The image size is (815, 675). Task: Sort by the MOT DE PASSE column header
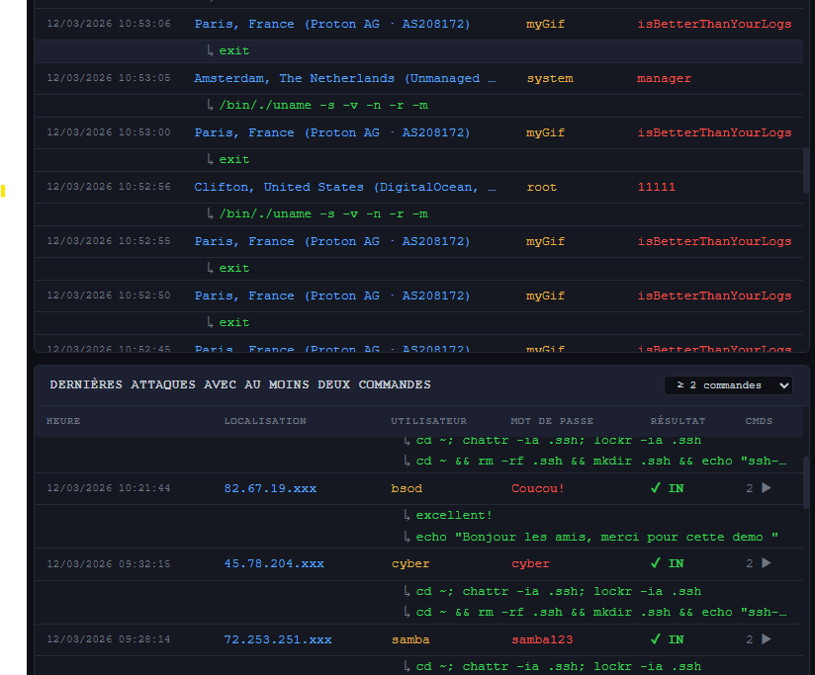click(x=552, y=421)
